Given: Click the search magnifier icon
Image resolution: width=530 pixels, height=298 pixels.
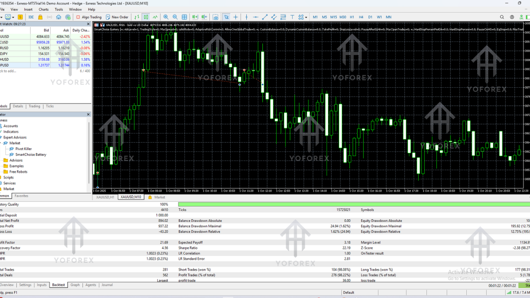Looking at the screenshot, I should [x=502, y=17].
